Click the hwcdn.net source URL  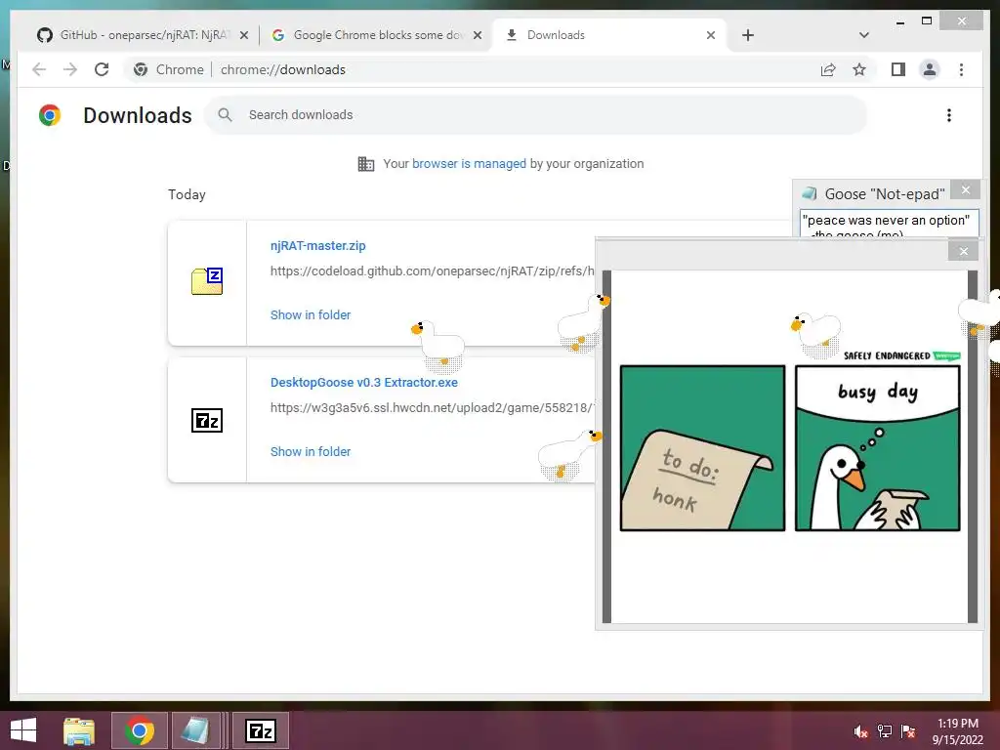[432, 408]
